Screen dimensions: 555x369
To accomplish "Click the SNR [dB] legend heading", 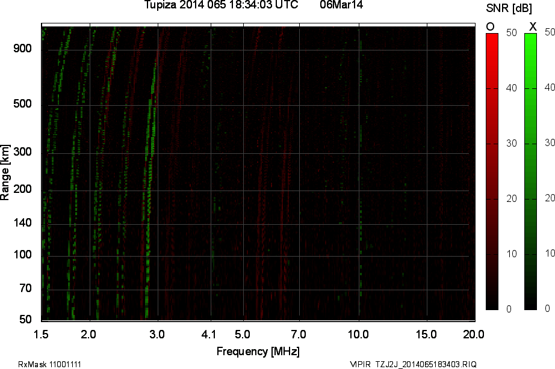I will tap(509, 8).
